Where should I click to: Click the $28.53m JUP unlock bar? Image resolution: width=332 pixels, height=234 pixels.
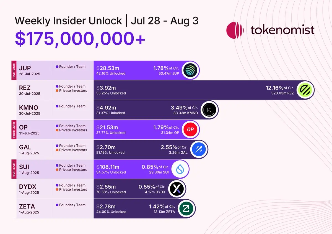tap(146, 70)
